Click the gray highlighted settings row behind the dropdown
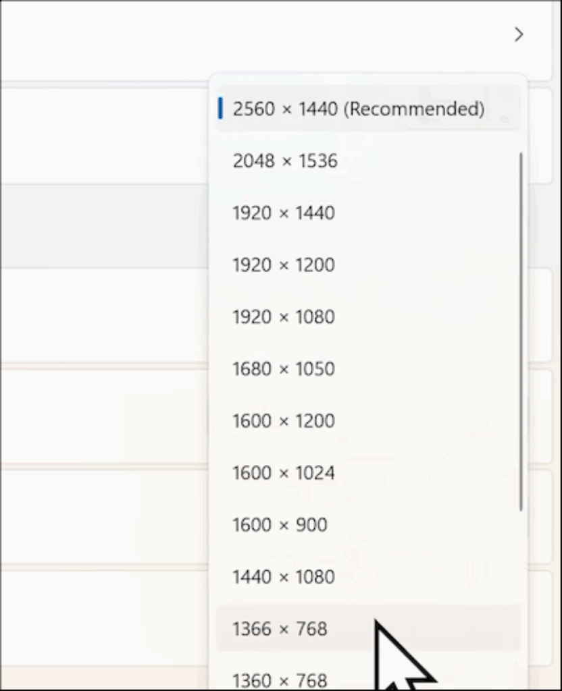Image resolution: width=562 pixels, height=691 pixels. point(101,226)
